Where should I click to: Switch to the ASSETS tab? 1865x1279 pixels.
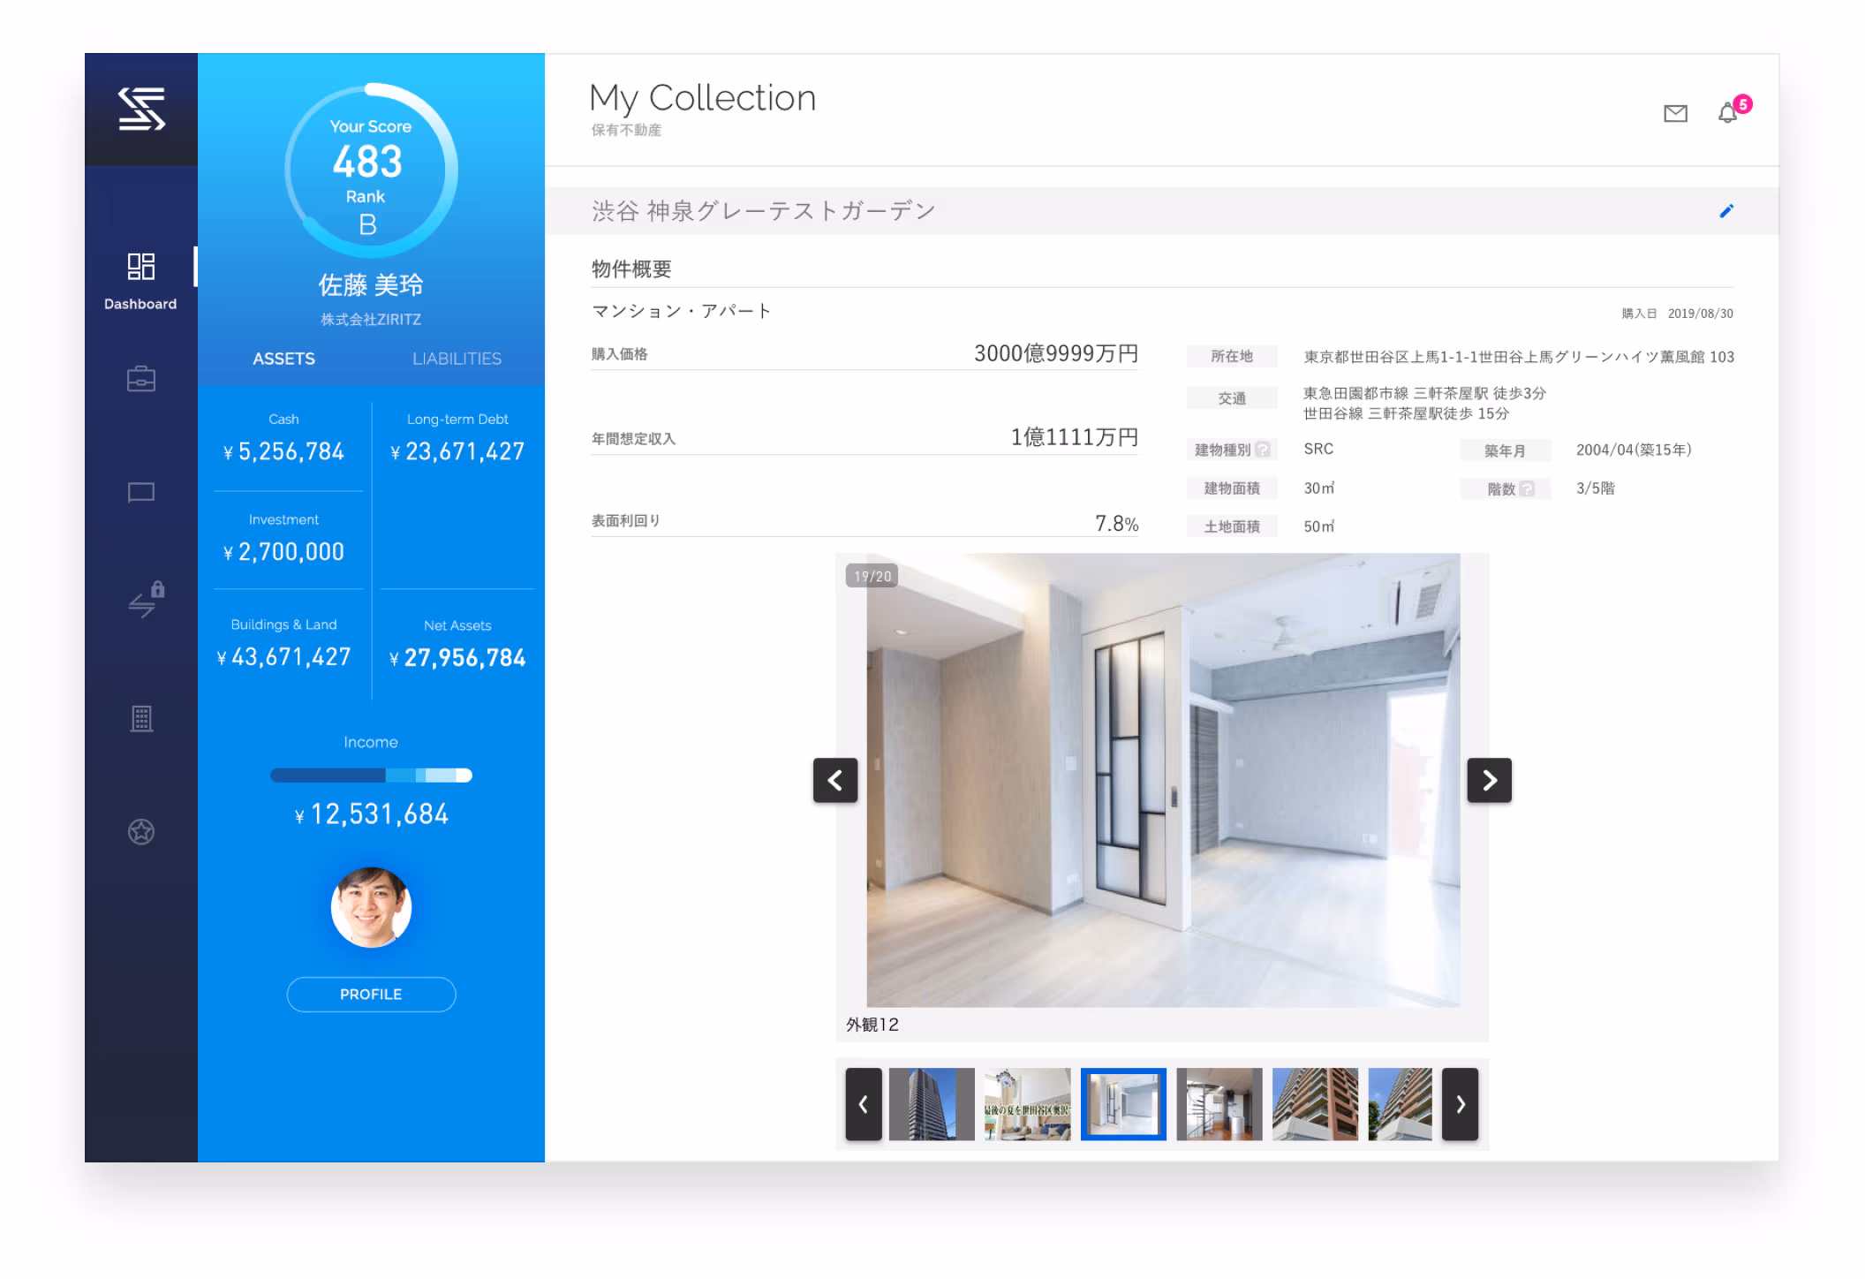pyautogui.click(x=283, y=359)
